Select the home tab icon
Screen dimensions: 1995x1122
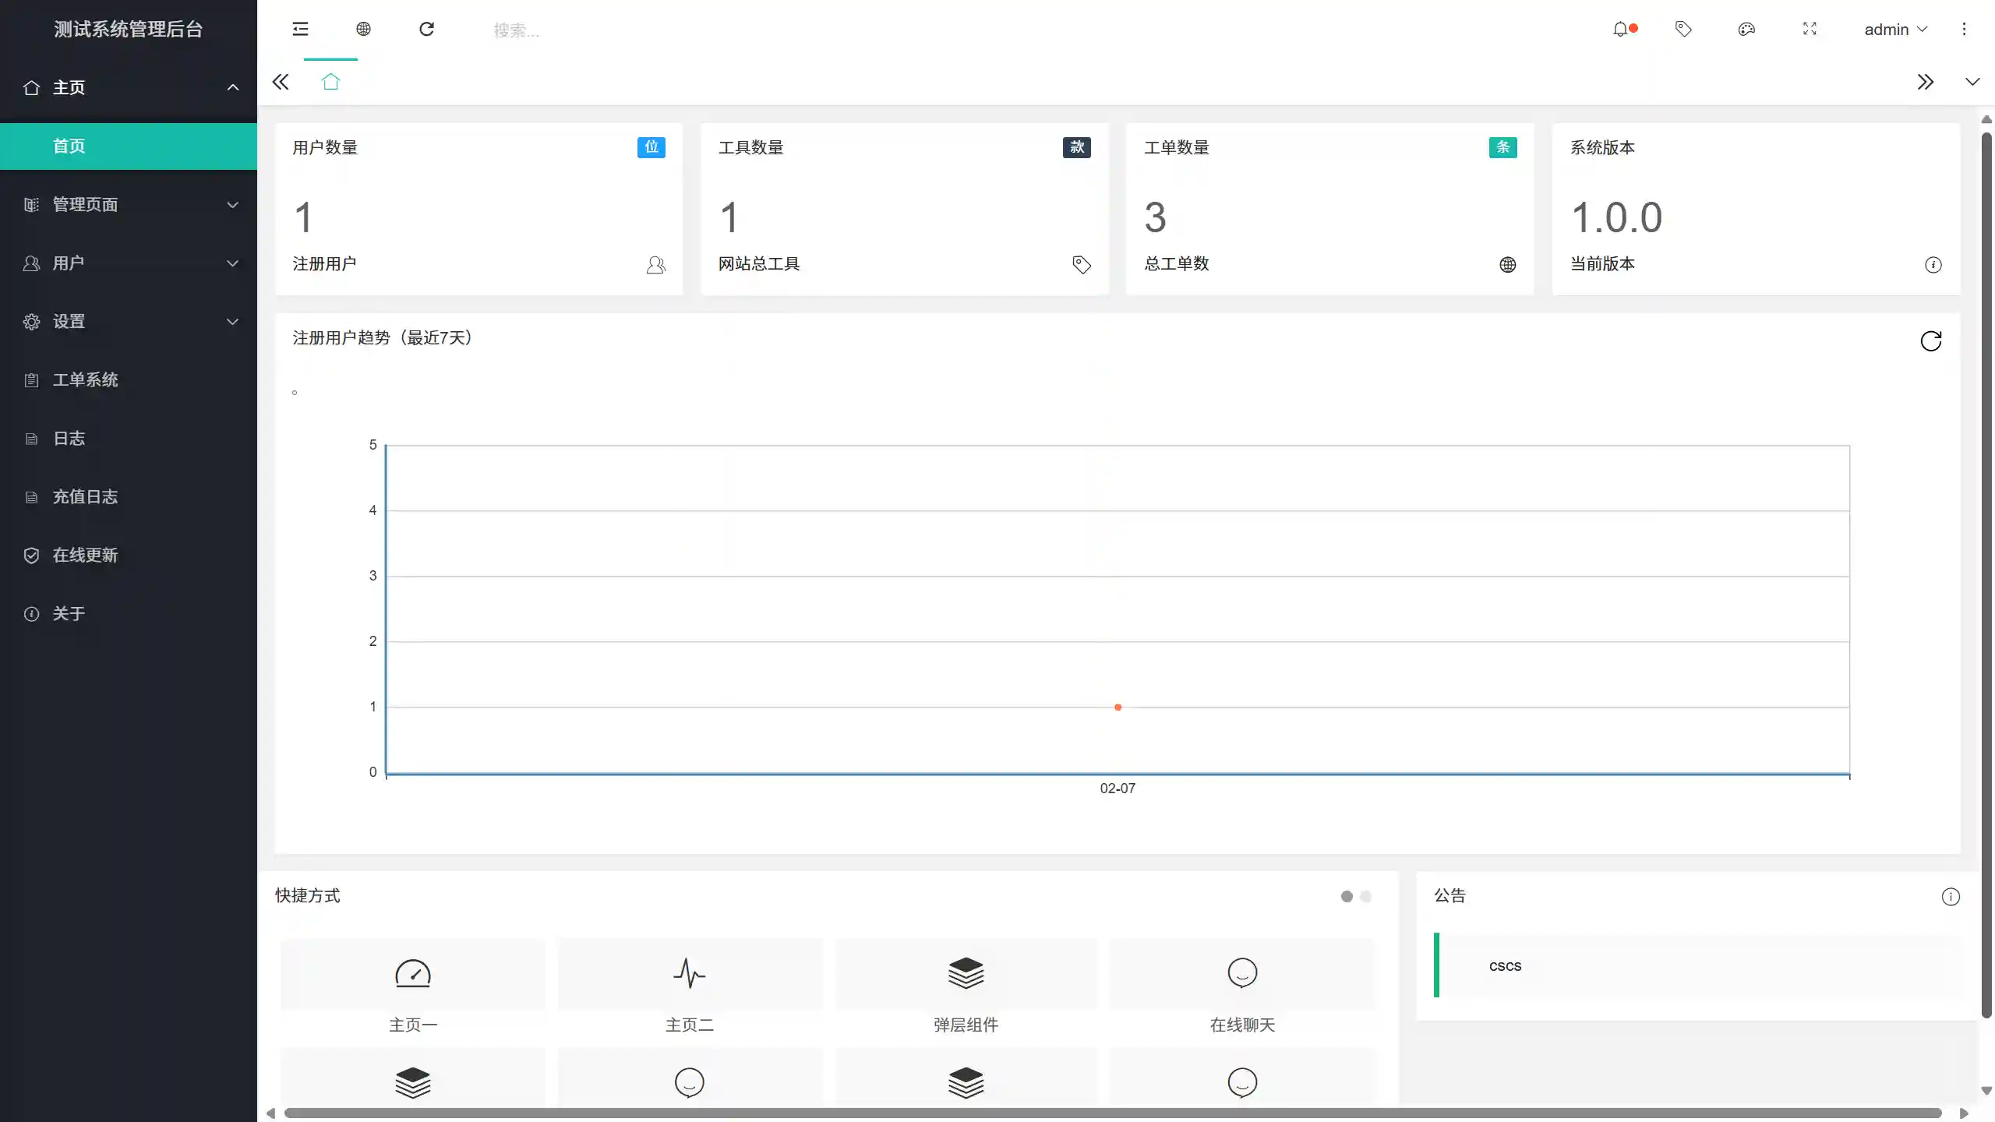tap(330, 82)
